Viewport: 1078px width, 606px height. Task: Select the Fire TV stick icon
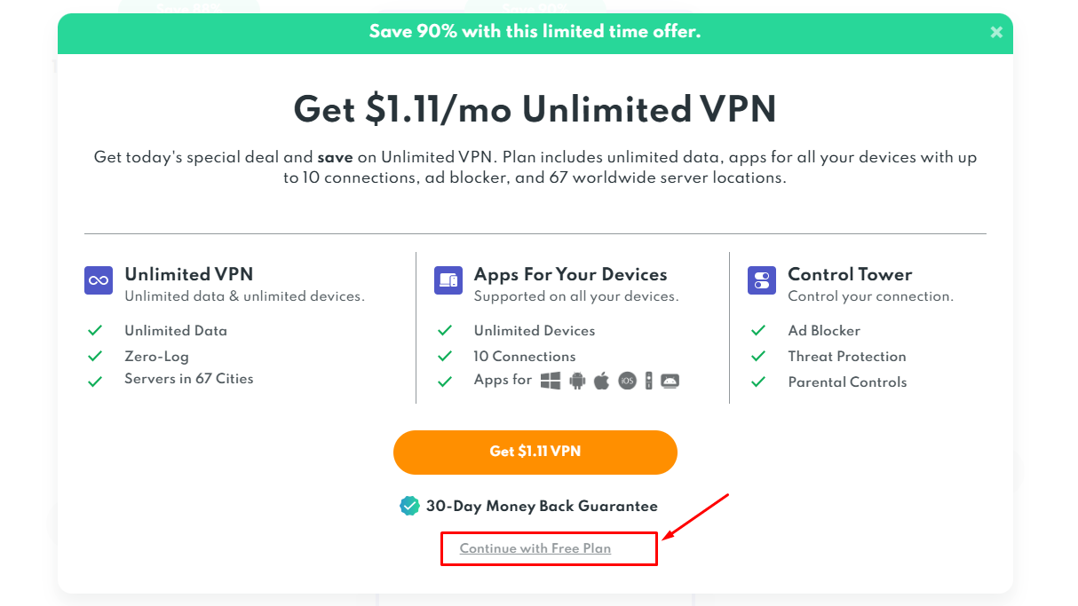click(x=649, y=381)
